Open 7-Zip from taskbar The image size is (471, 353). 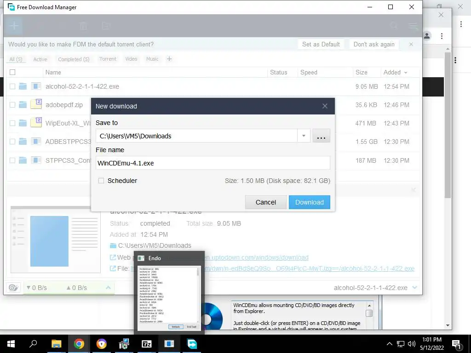[x=147, y=344]
